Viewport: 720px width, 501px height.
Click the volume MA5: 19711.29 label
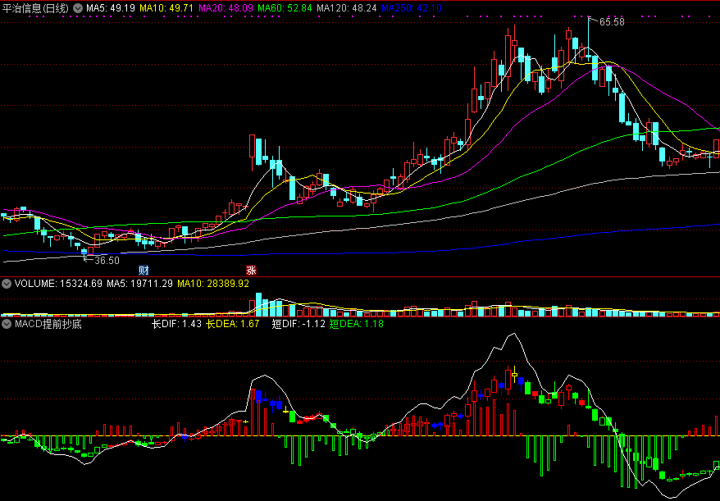click(x=139, y=284)
